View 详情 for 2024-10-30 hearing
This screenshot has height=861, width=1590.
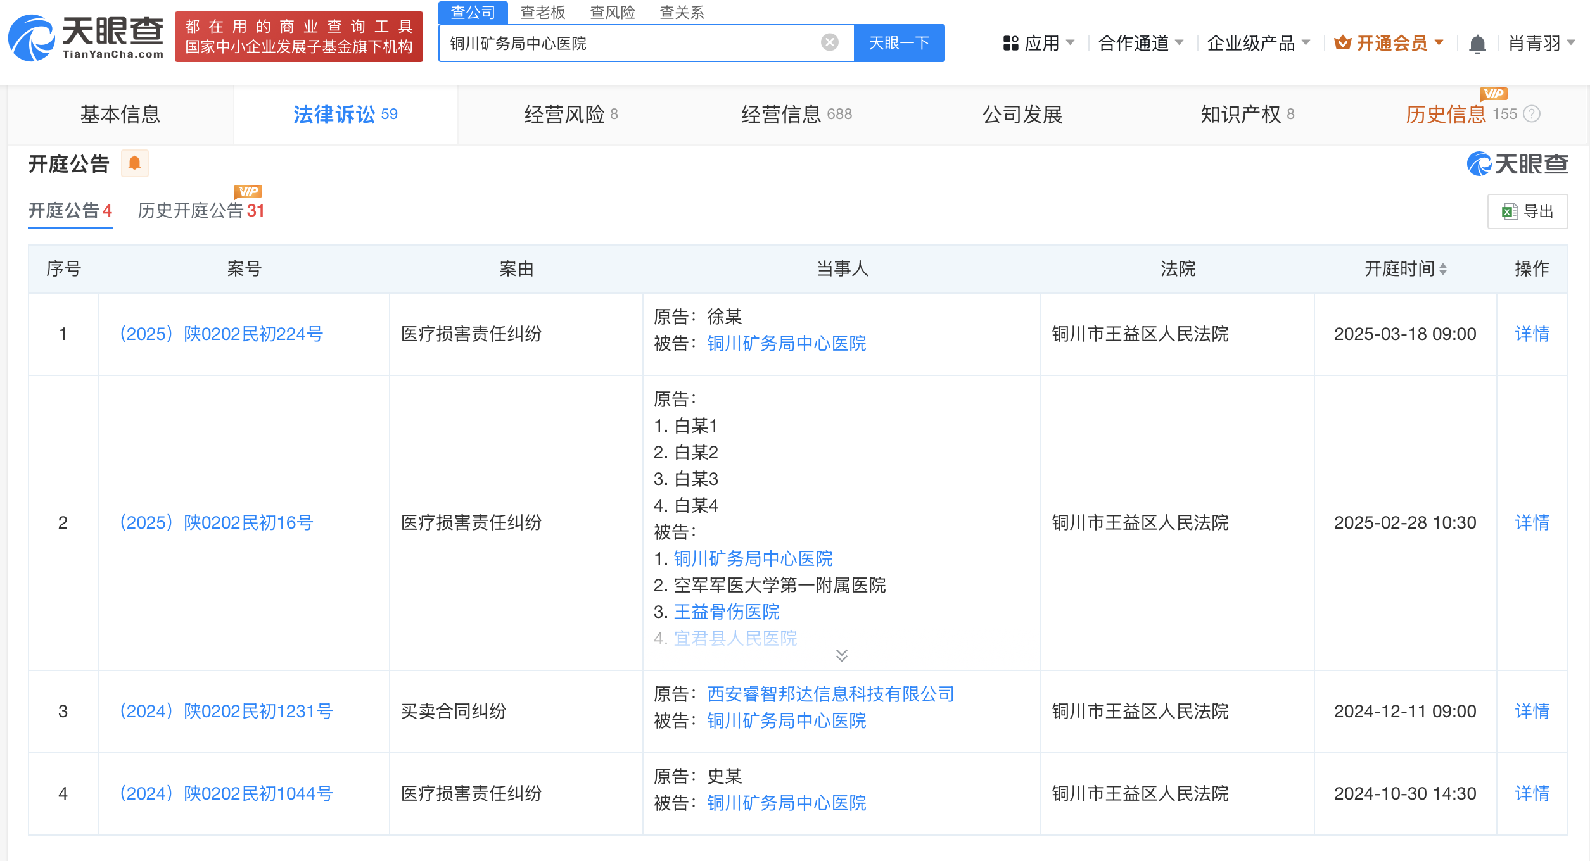click(x=1532, y=793)
